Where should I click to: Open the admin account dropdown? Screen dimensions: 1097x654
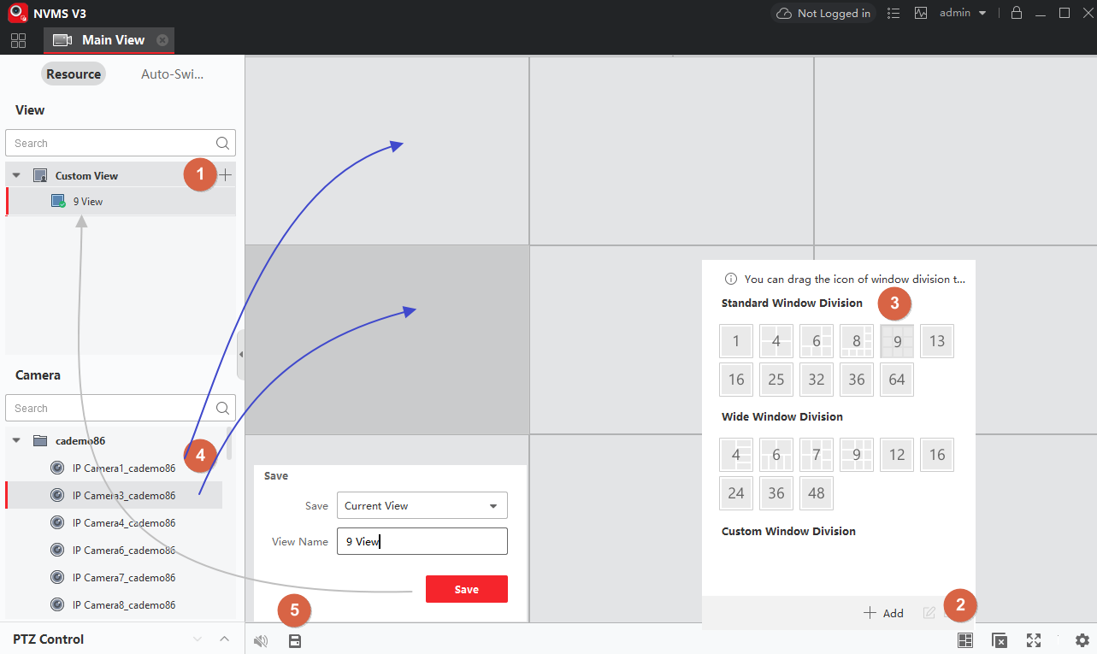pyautogui.click(x=963, y=13)
